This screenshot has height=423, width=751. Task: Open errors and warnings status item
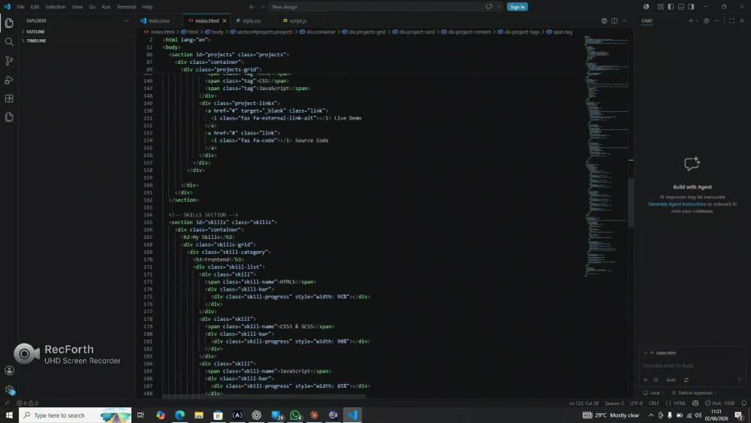pyautogui.click(x=27, y=403)
